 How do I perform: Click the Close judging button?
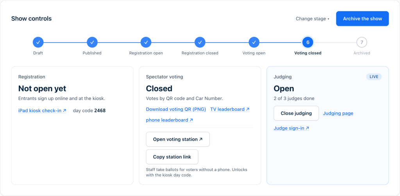tap(296, 113)
